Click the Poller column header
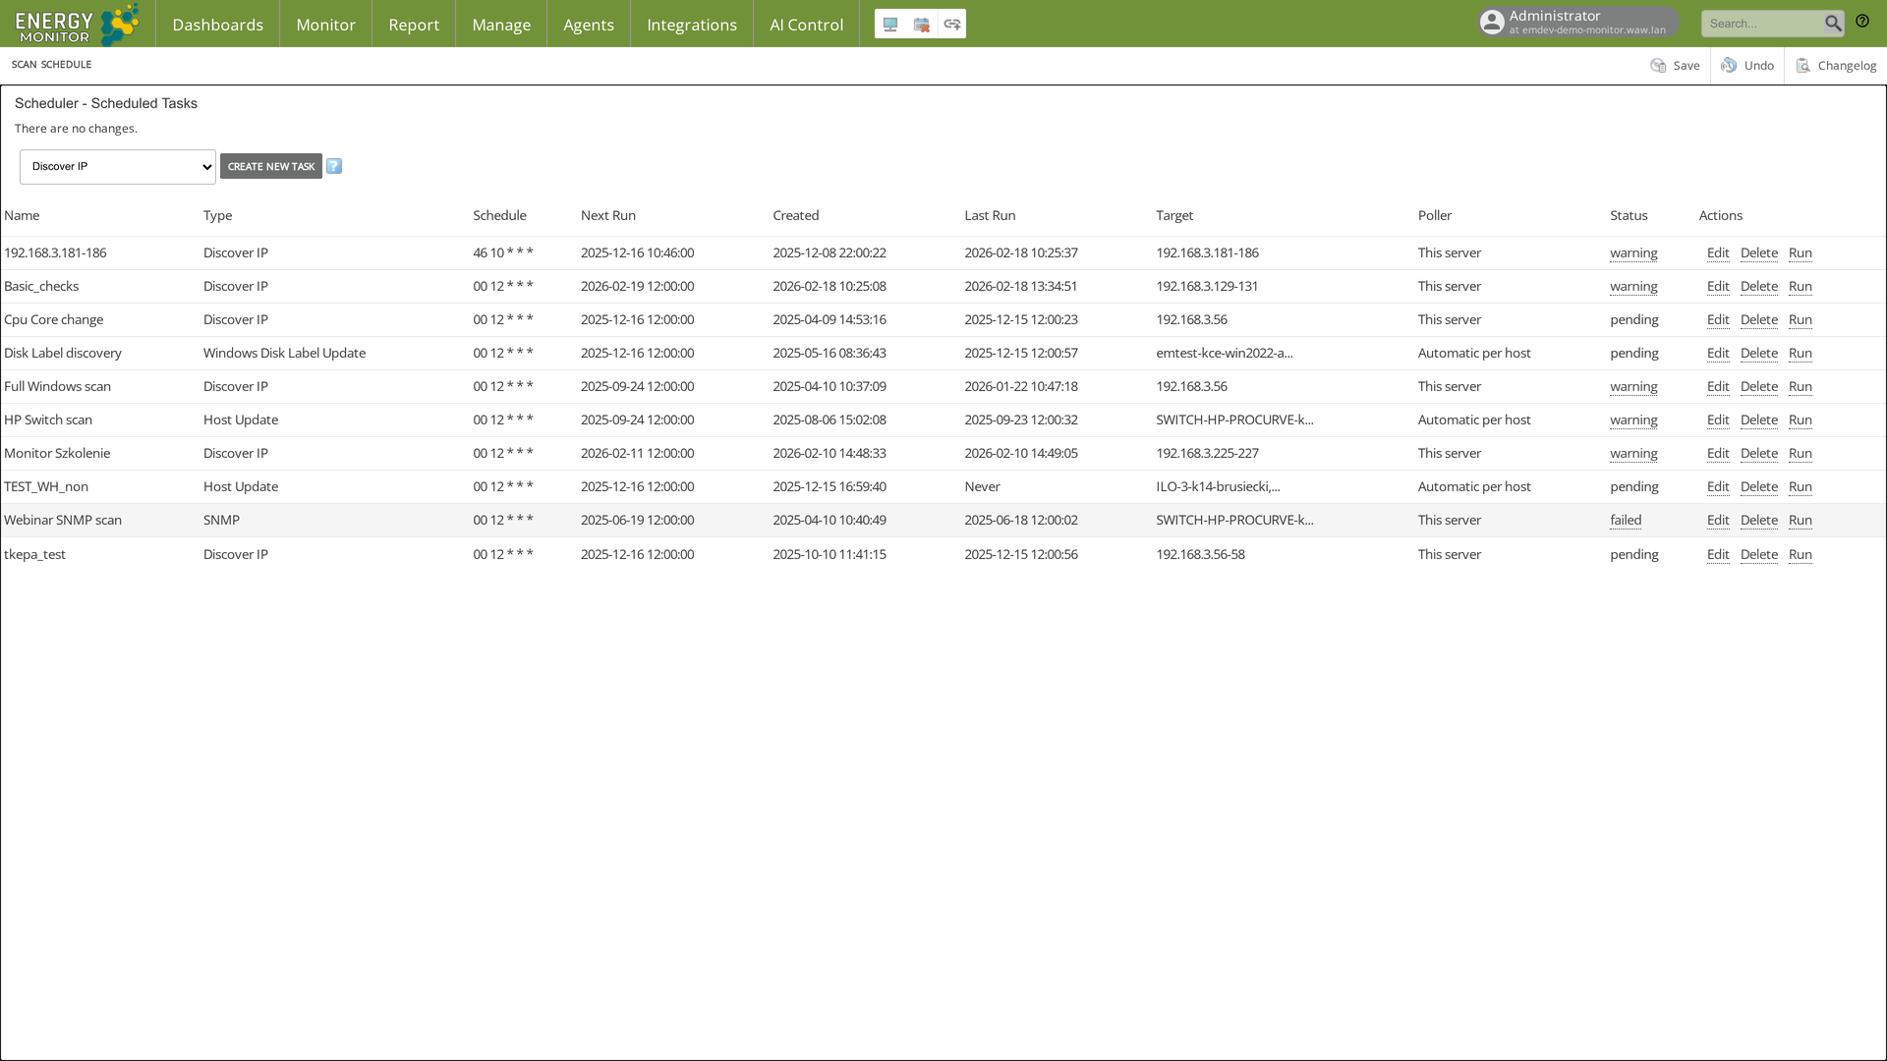This screenshot has width=1887, height=1061. (1435, 216)
